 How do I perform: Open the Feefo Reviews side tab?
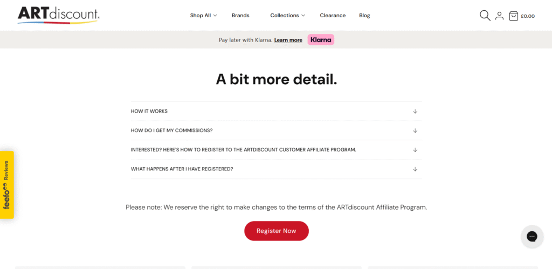tap(7, 184)
